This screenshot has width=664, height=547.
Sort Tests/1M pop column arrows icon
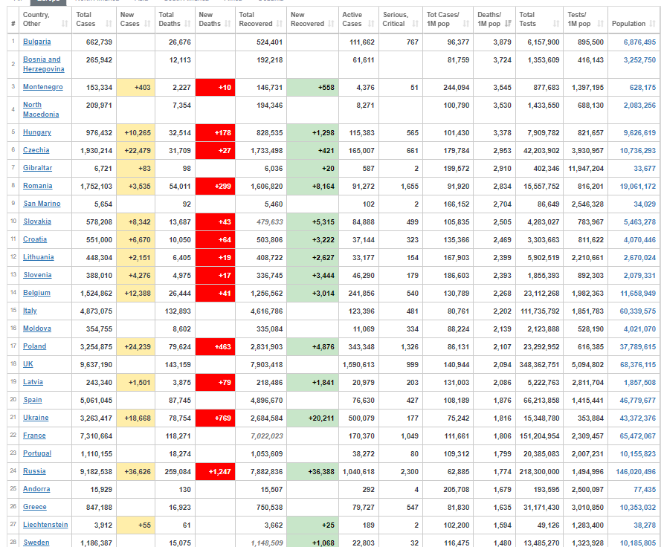pyautogui.click(x=601, y=24)
